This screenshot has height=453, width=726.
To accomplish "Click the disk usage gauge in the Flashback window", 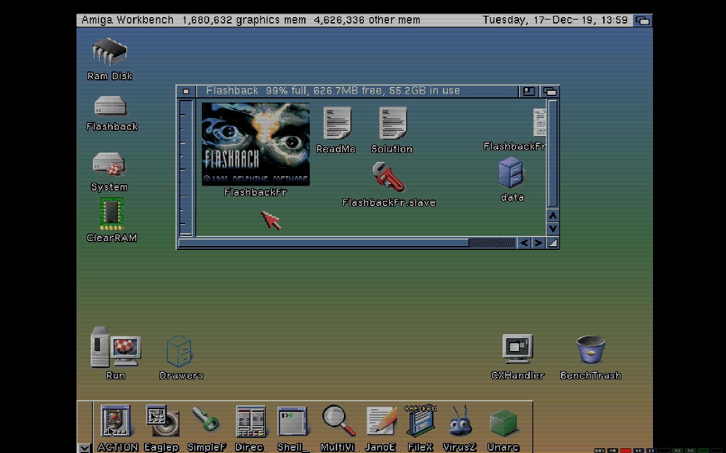I will (x=186, y=167).
